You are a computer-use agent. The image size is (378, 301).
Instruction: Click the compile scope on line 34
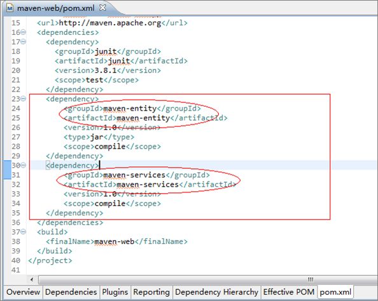tap(110, 204)
